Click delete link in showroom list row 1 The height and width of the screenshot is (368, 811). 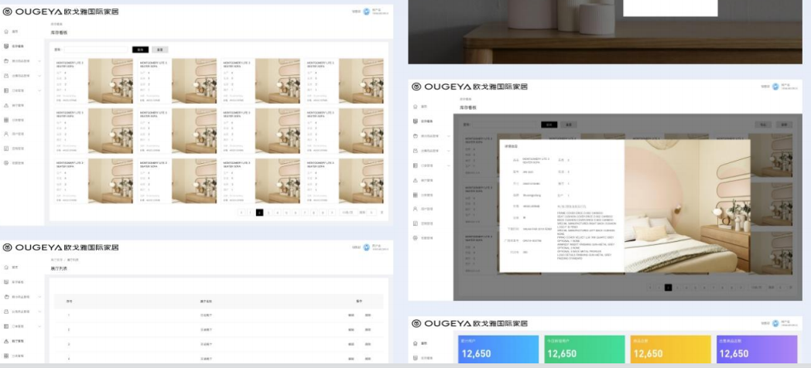pos(368,315)
